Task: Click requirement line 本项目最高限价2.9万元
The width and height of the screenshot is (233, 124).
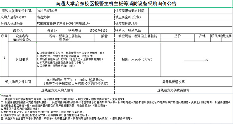Action: pyautogui.click(x=71, y=59)
